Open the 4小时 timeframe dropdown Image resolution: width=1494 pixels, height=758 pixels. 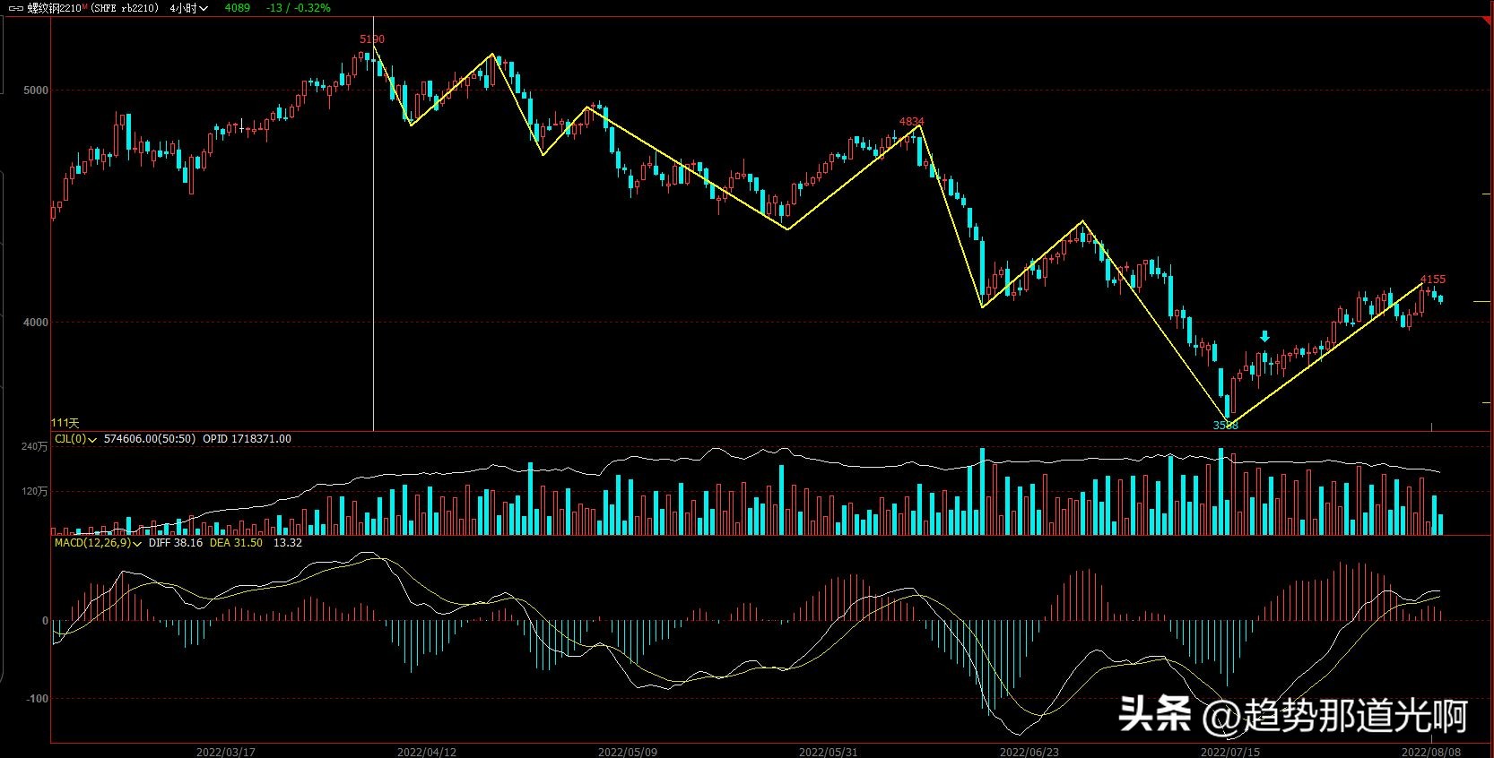pyautogui.click(x=189, y=8)
